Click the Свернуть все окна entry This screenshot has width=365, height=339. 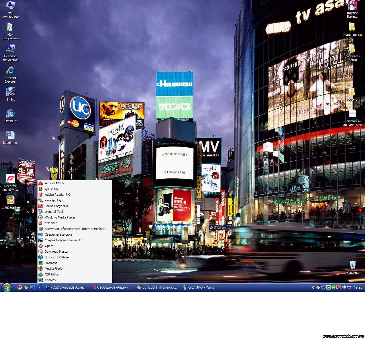75,234
